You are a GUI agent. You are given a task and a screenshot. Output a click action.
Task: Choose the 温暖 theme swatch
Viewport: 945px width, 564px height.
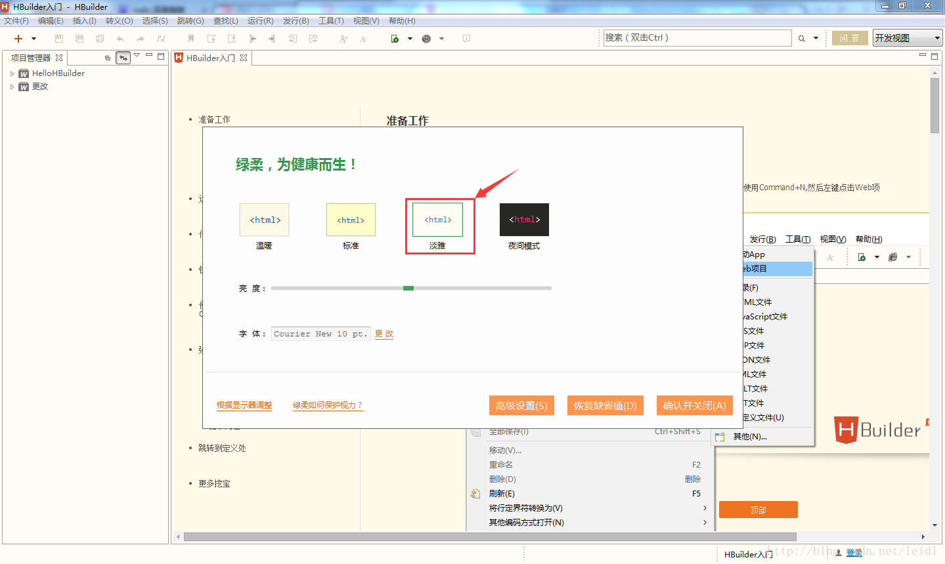(x=264, y=220)
